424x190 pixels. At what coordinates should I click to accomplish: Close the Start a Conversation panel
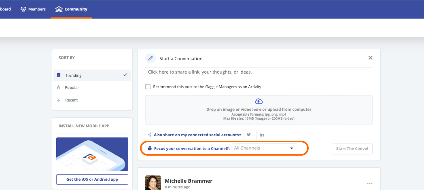click(371, 58)
